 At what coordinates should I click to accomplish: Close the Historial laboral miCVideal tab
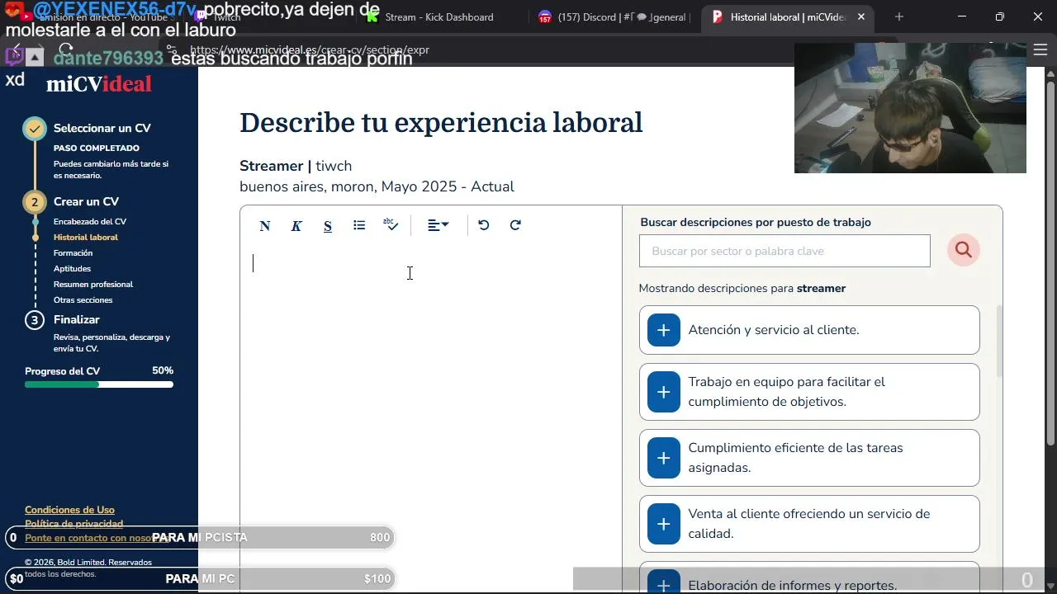click(861, 16)
